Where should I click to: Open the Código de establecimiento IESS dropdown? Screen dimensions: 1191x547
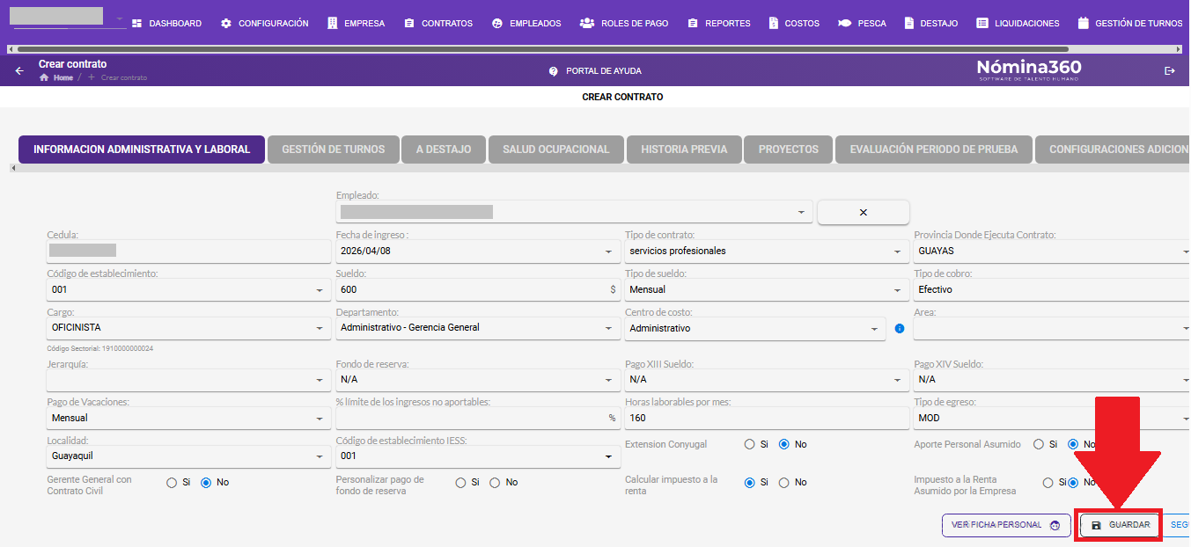[x=478, y=456]
